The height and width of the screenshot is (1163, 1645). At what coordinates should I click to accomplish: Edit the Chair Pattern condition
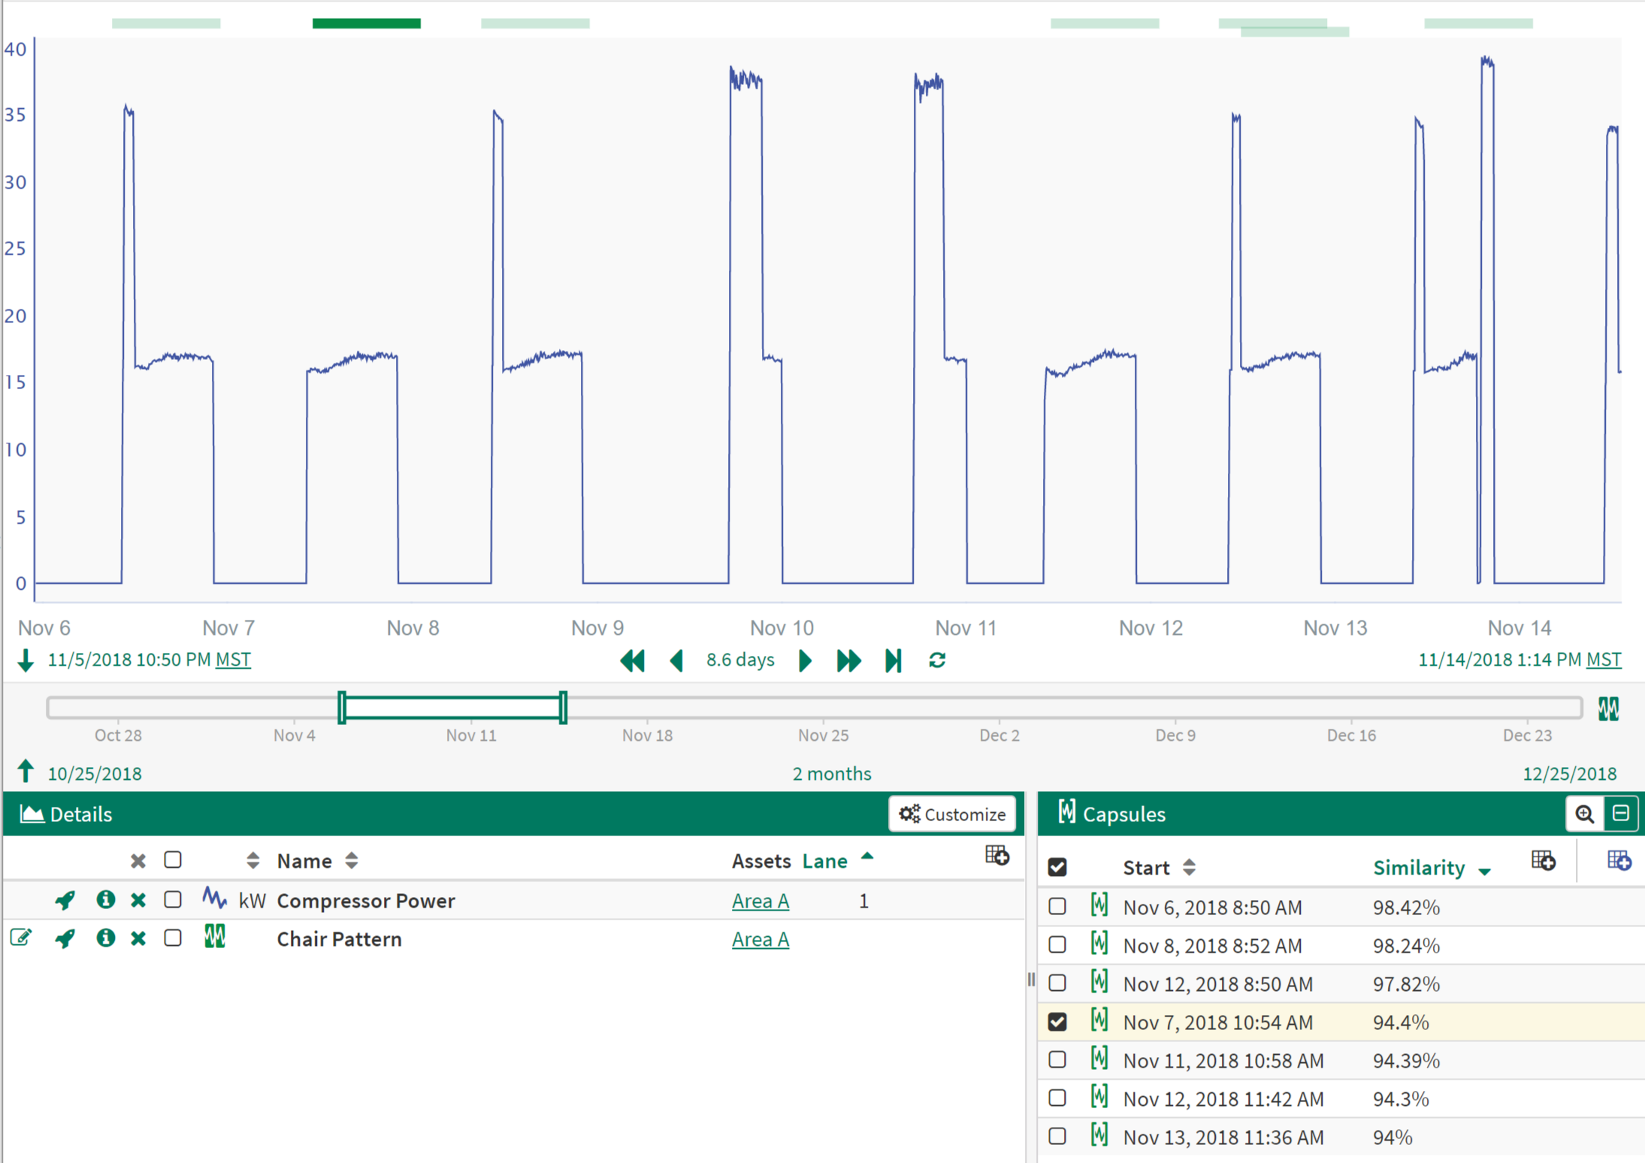(21, 938)
